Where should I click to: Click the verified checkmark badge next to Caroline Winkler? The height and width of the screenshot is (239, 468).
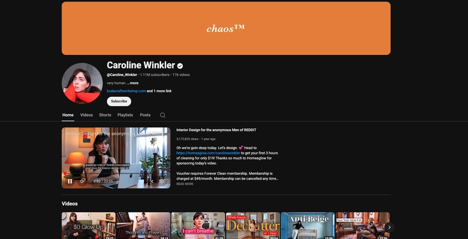180,66
